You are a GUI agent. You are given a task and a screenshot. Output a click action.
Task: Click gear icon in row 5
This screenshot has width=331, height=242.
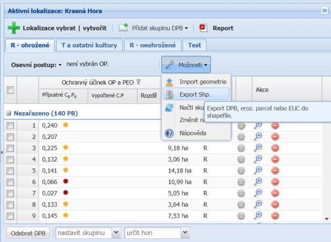241,170
